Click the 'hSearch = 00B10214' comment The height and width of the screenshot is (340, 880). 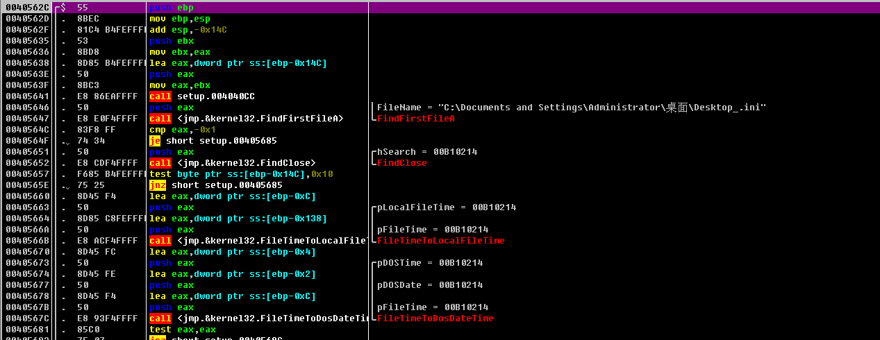coord(427,152)
